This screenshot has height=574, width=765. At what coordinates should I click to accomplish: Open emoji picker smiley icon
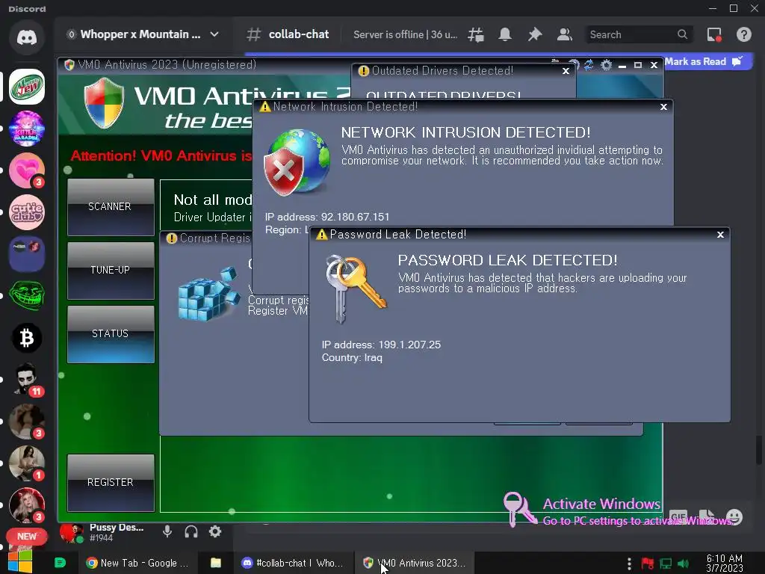tap(734, 516)
